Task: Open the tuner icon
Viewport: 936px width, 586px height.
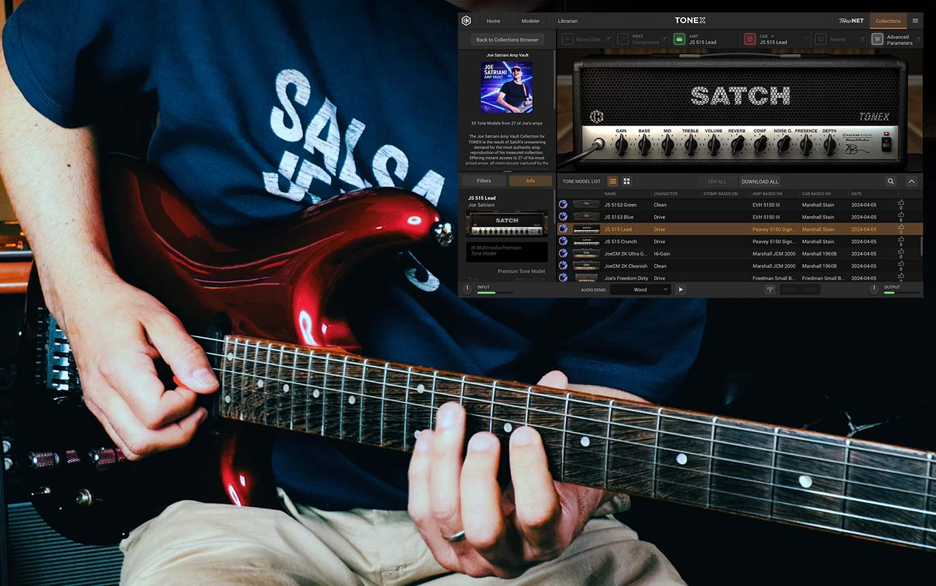Action: tap(770, 289)
